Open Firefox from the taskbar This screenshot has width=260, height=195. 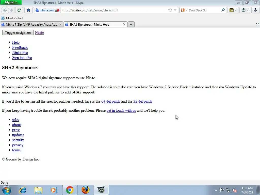85,190
